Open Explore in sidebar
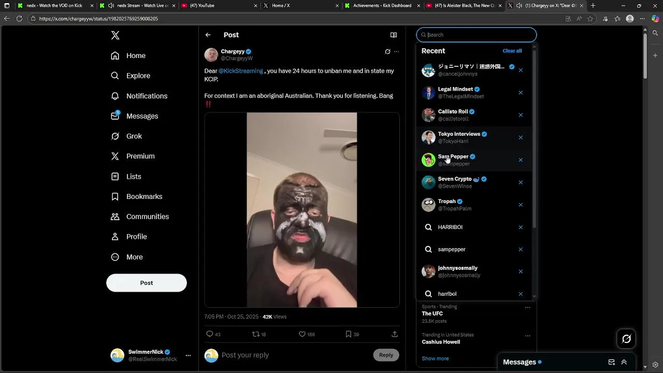 pyautogui.click(x=131, y=76)
